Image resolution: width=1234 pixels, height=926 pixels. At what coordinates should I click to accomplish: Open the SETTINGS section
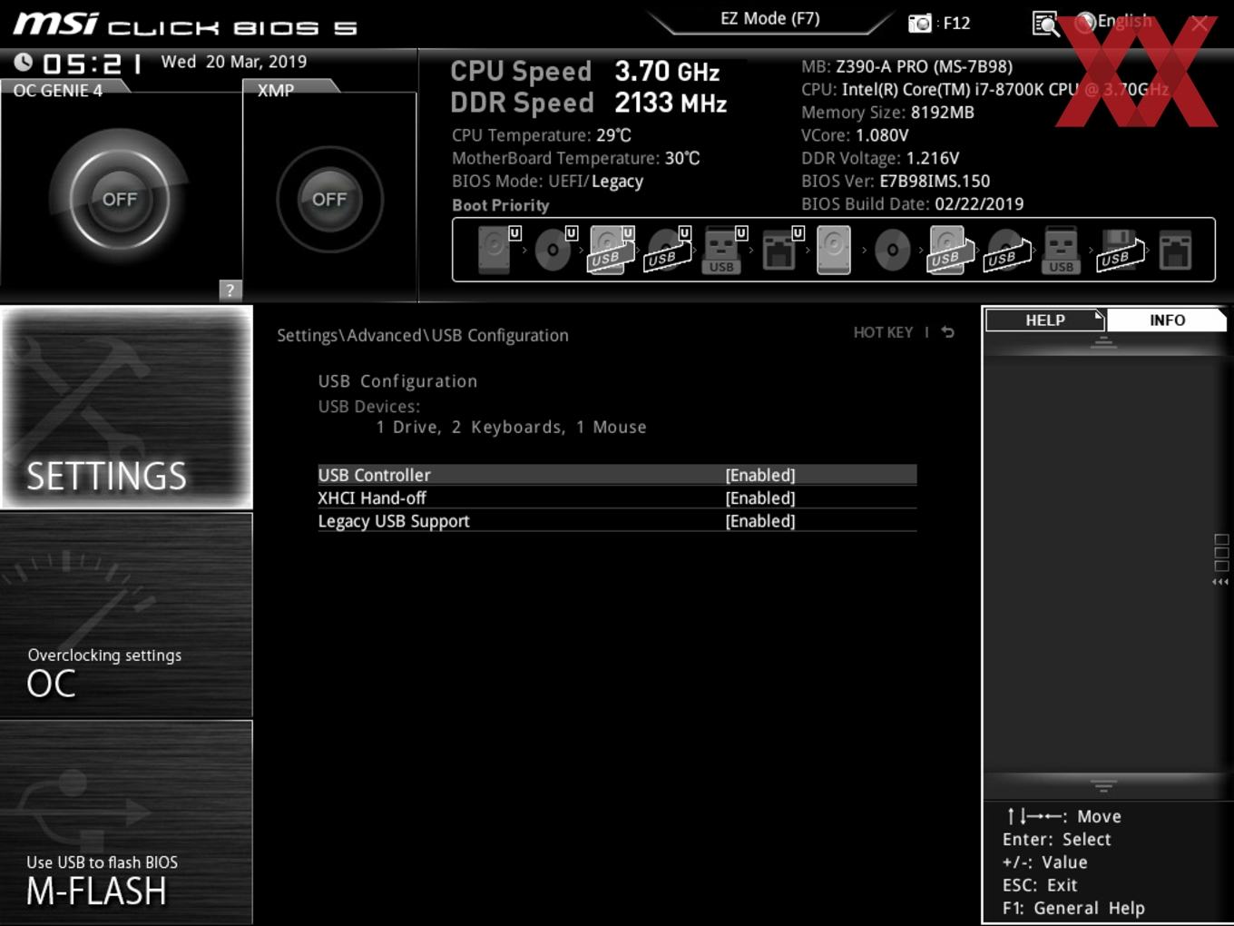[x=127, y=408]
